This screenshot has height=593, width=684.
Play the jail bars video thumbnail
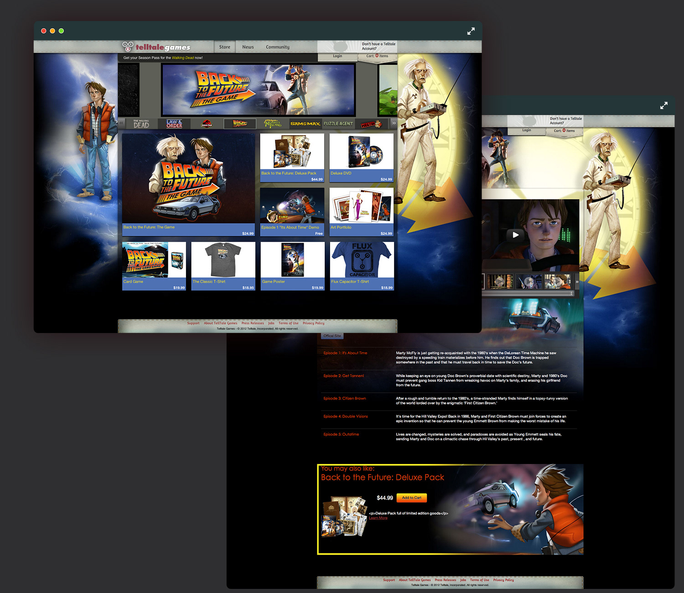[500, 281]
